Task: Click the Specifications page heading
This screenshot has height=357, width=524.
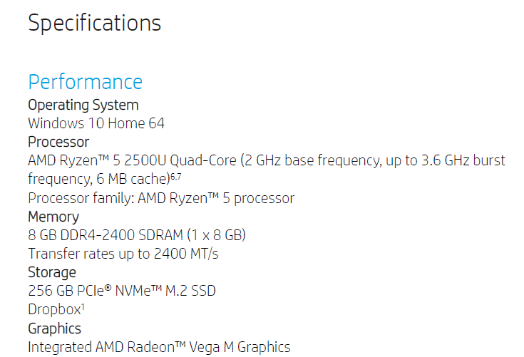Action: coord(95,24)
